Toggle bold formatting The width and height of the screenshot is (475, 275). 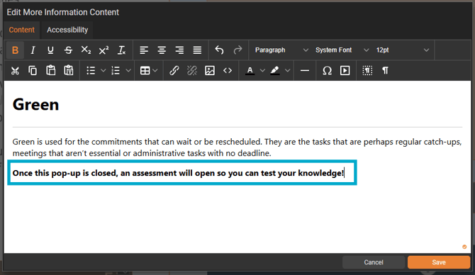tap(15, 50)
